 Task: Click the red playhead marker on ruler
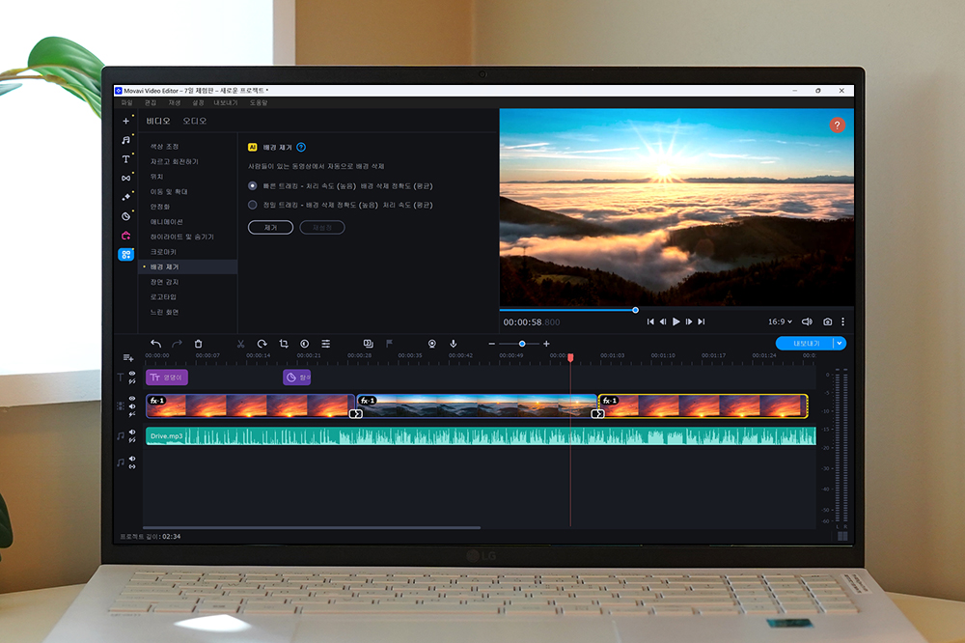point(570,357)
